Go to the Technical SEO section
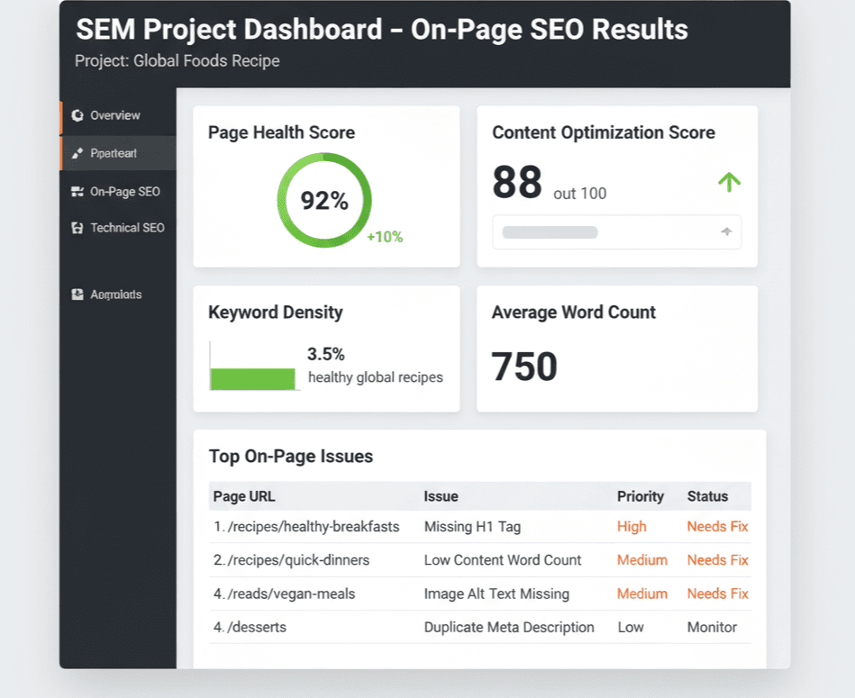Screen dimensions: 855x698 click(127, 228)
